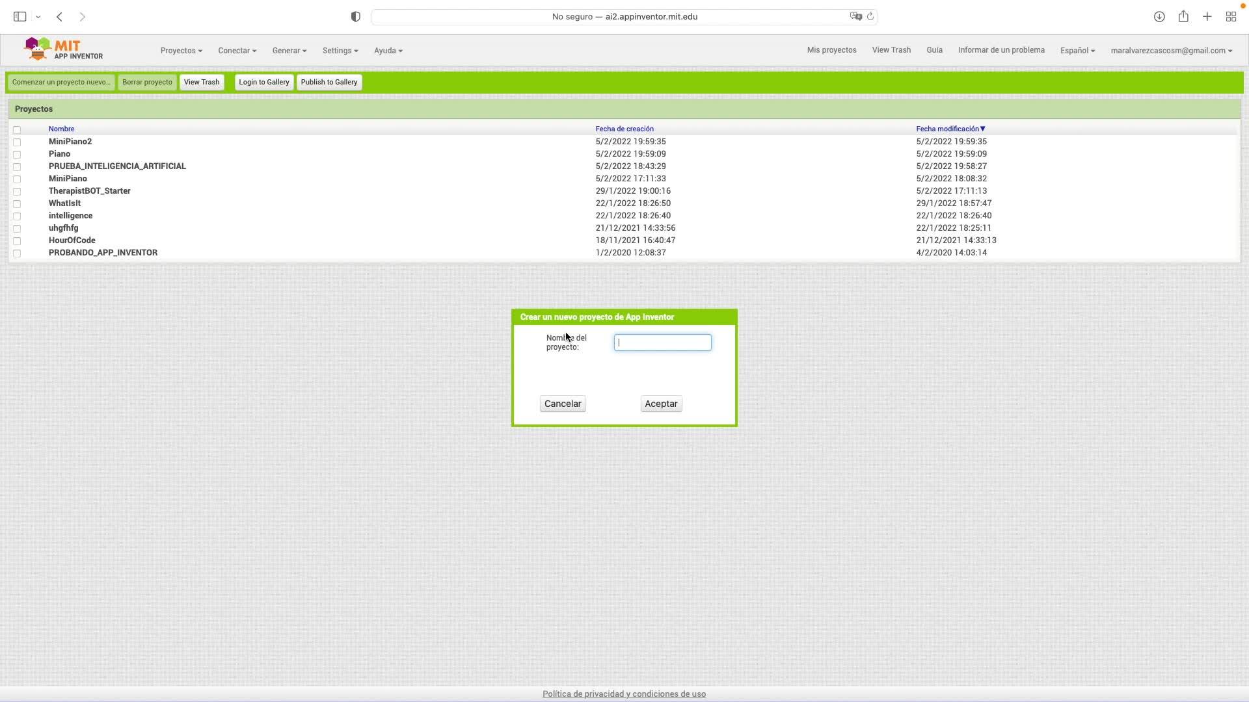Check the MiniPiano2 project checkbox
1249x702 pixels.
tap(17, 142)
